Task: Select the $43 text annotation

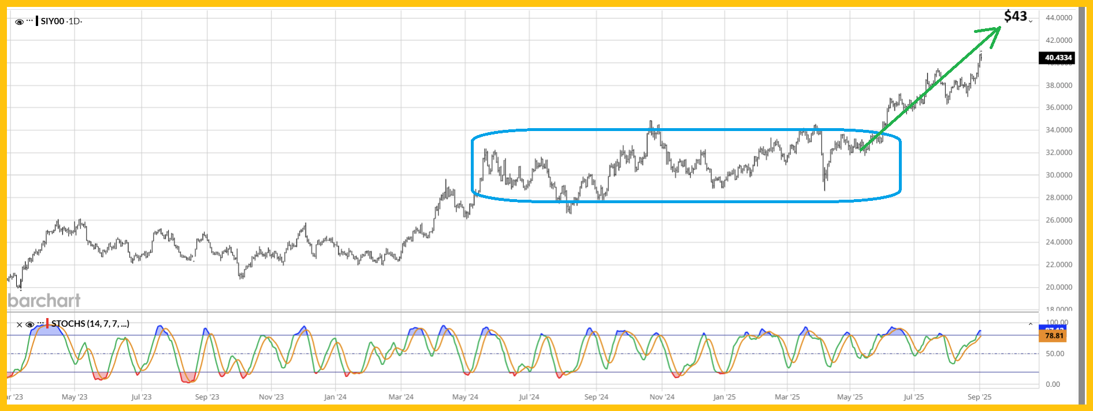Action: (1015, 16)
